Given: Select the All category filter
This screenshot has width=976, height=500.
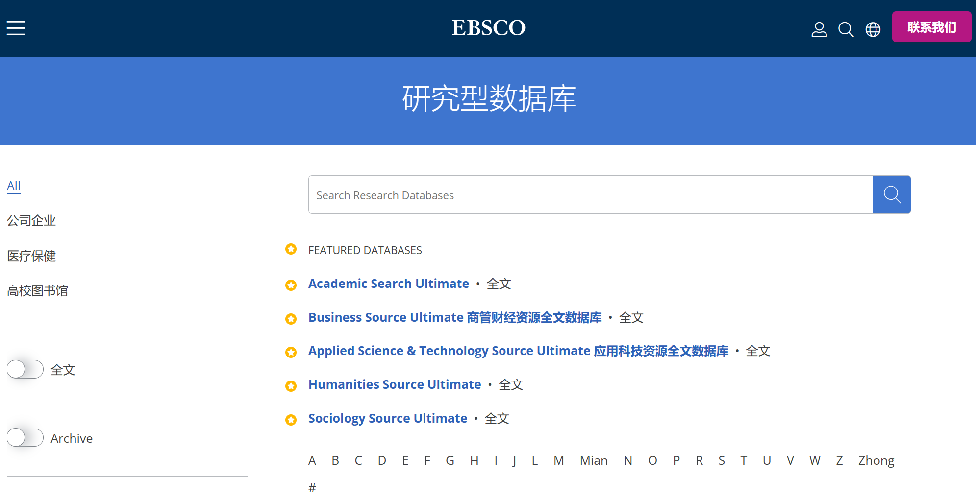Looking at the screenshot, I should (14, 186).
